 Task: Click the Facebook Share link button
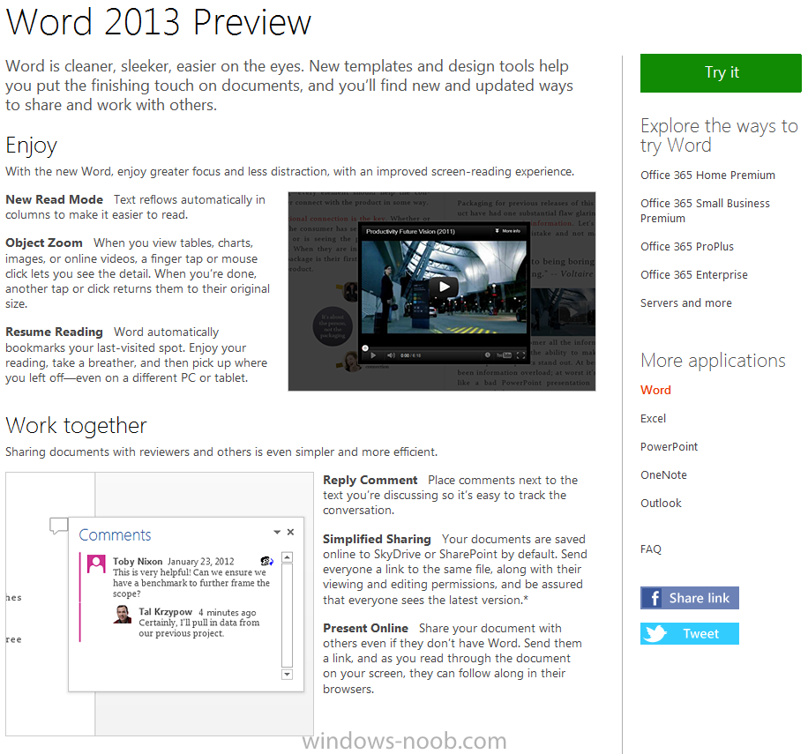[x=690, y=598]
